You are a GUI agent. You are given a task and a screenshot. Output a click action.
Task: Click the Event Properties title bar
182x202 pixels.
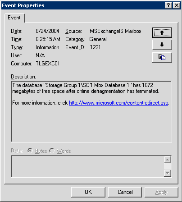pyautogui.click(x=83, y=5)
